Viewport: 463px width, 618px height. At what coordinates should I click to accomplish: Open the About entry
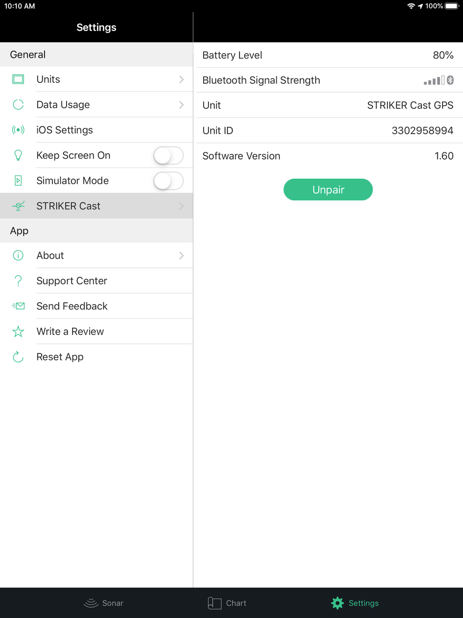tap(96, 256)
